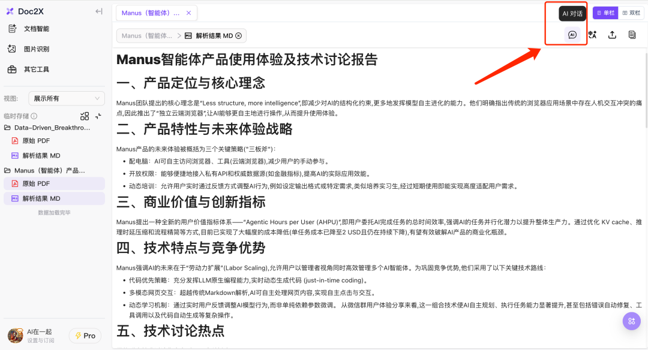Click the heading 一、产品定位与核心理念
The image size is (648, 350).
(191, 83)
